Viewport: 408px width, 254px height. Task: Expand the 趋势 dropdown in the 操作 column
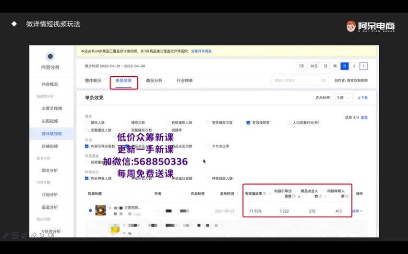pyautogui.click(x=358, y=210)
